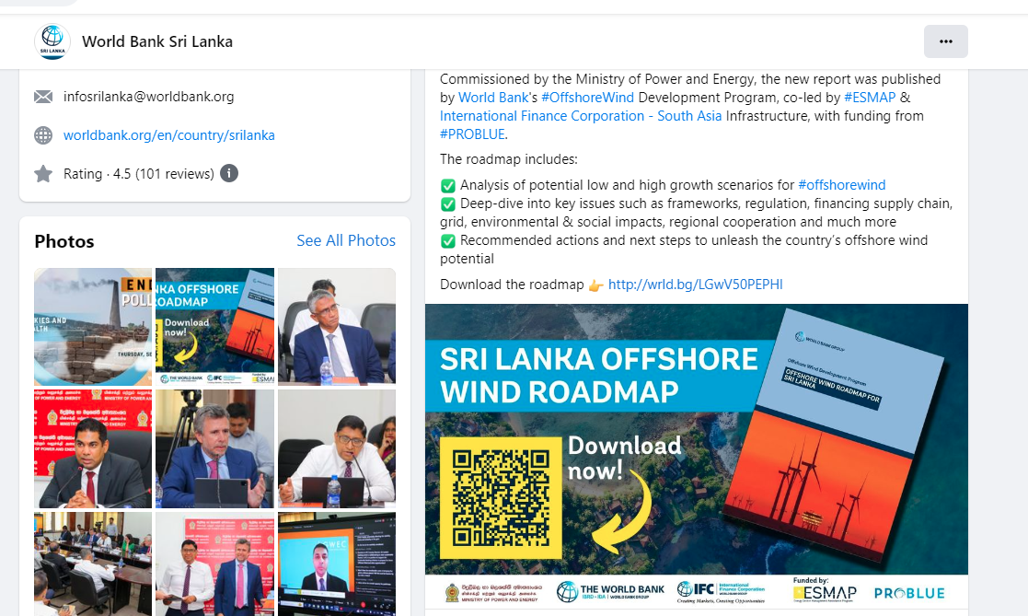The image size is (1028, 616).
Task: Click the #OffshoreWind hashtag link
Action: (x=588, y=98)
